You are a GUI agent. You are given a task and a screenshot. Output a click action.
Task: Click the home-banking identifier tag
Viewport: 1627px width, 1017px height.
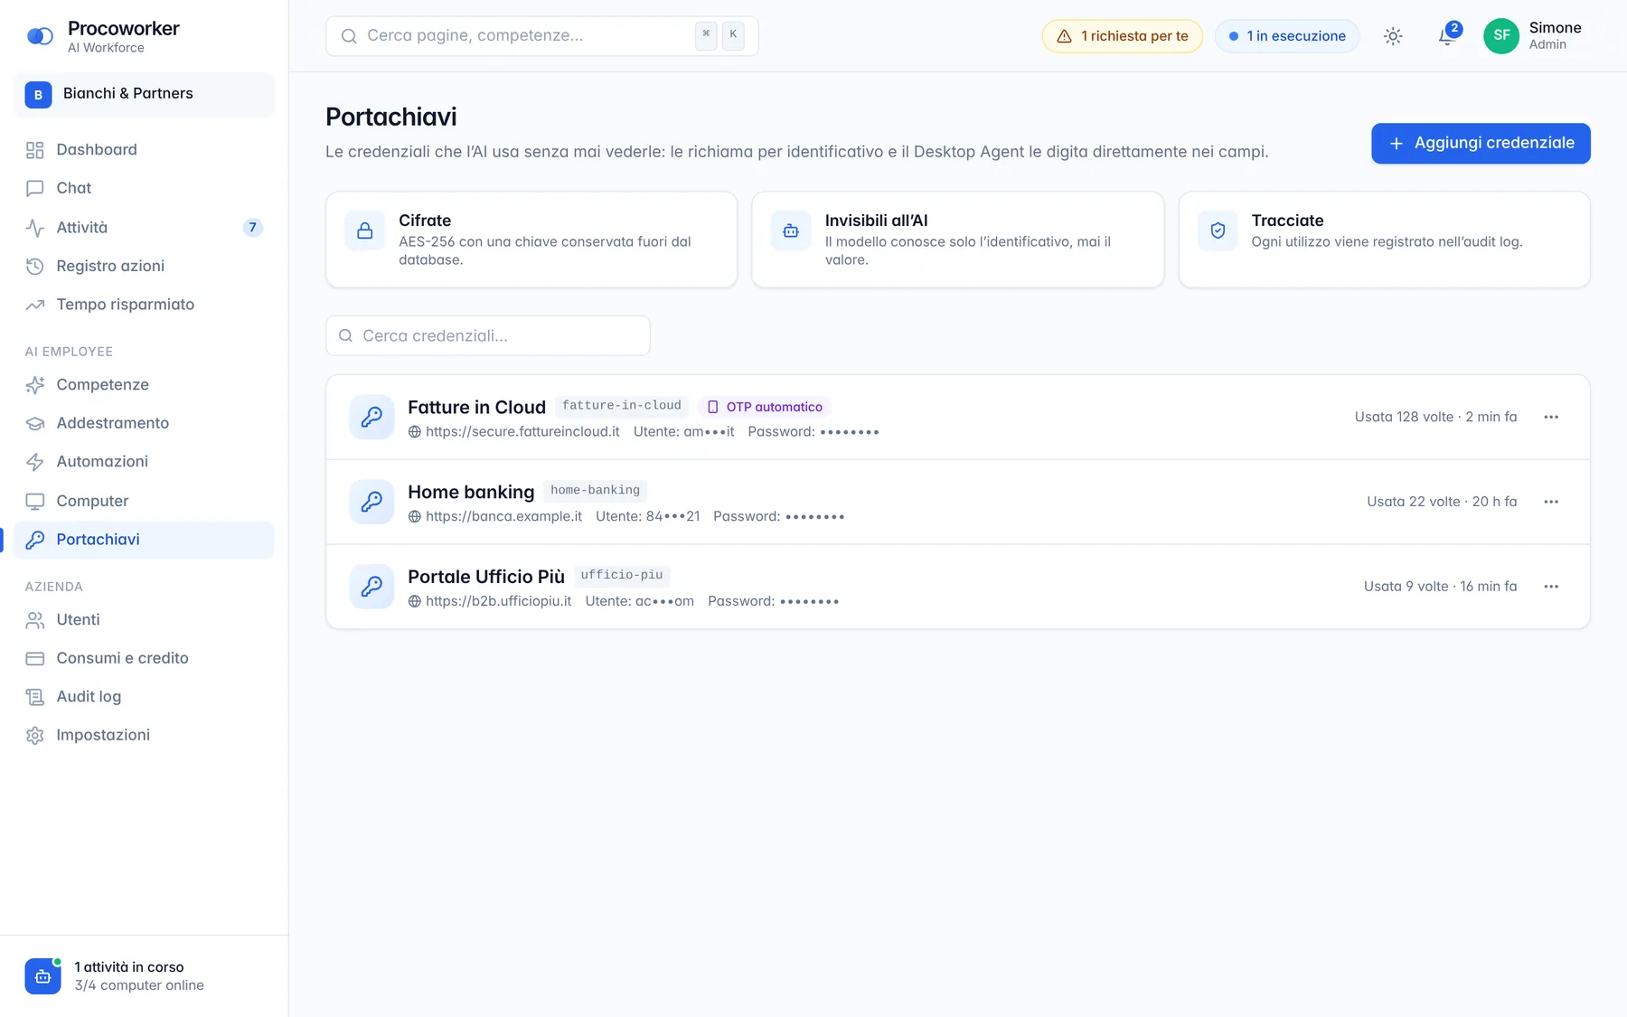coord(595,491)
